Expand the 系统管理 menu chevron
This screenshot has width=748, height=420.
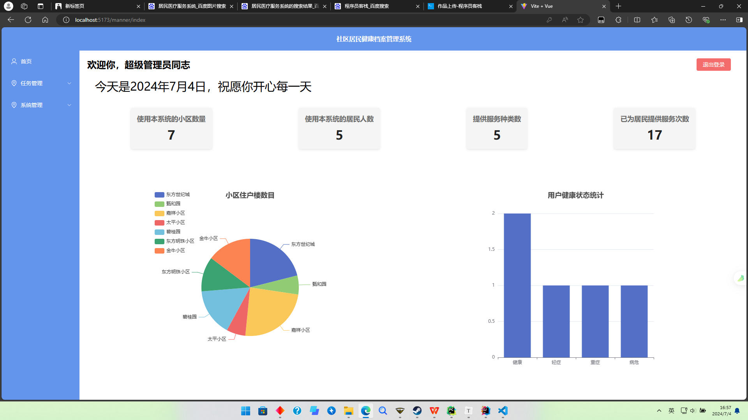pos(69,105)
